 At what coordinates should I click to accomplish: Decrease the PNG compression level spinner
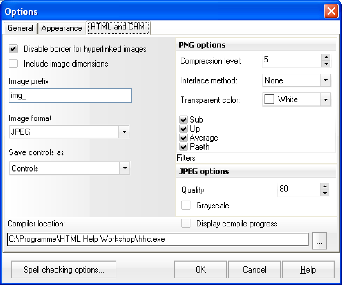326,63
